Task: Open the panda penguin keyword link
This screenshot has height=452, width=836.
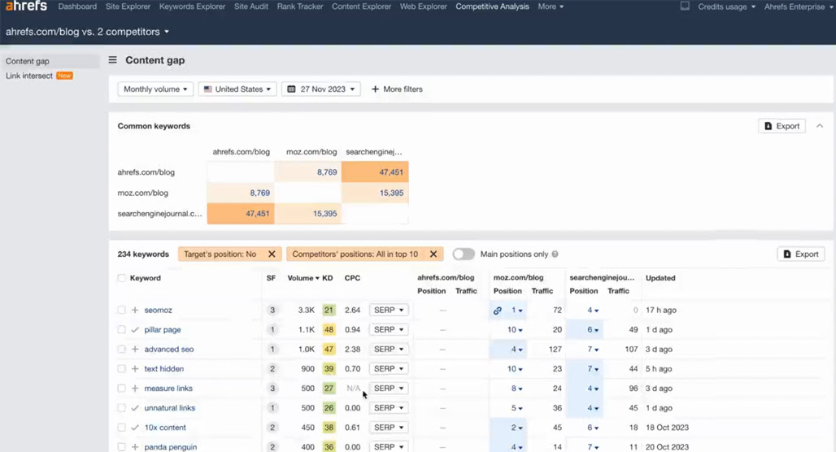Action: 171,447
